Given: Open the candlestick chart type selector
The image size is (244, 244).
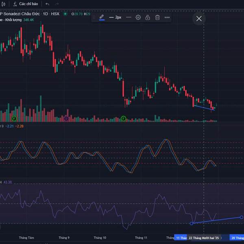Looking at the screenshot, I should point(3,4).
